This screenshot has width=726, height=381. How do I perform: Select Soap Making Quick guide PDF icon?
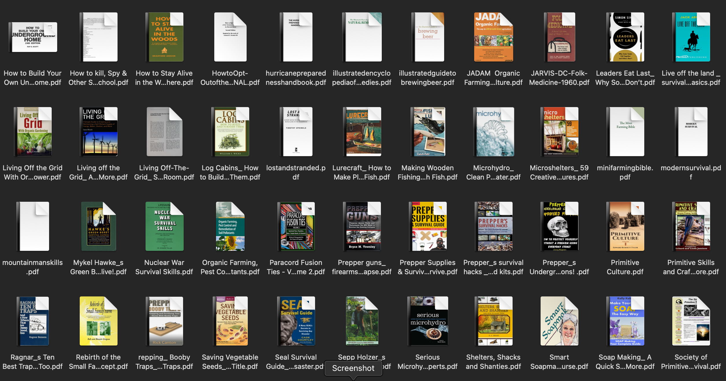click(x=625, y=321)
